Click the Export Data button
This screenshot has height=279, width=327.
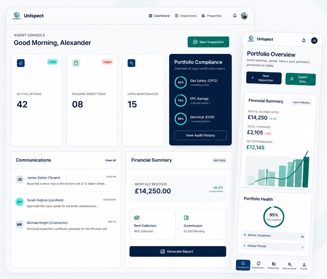(301, 79)
